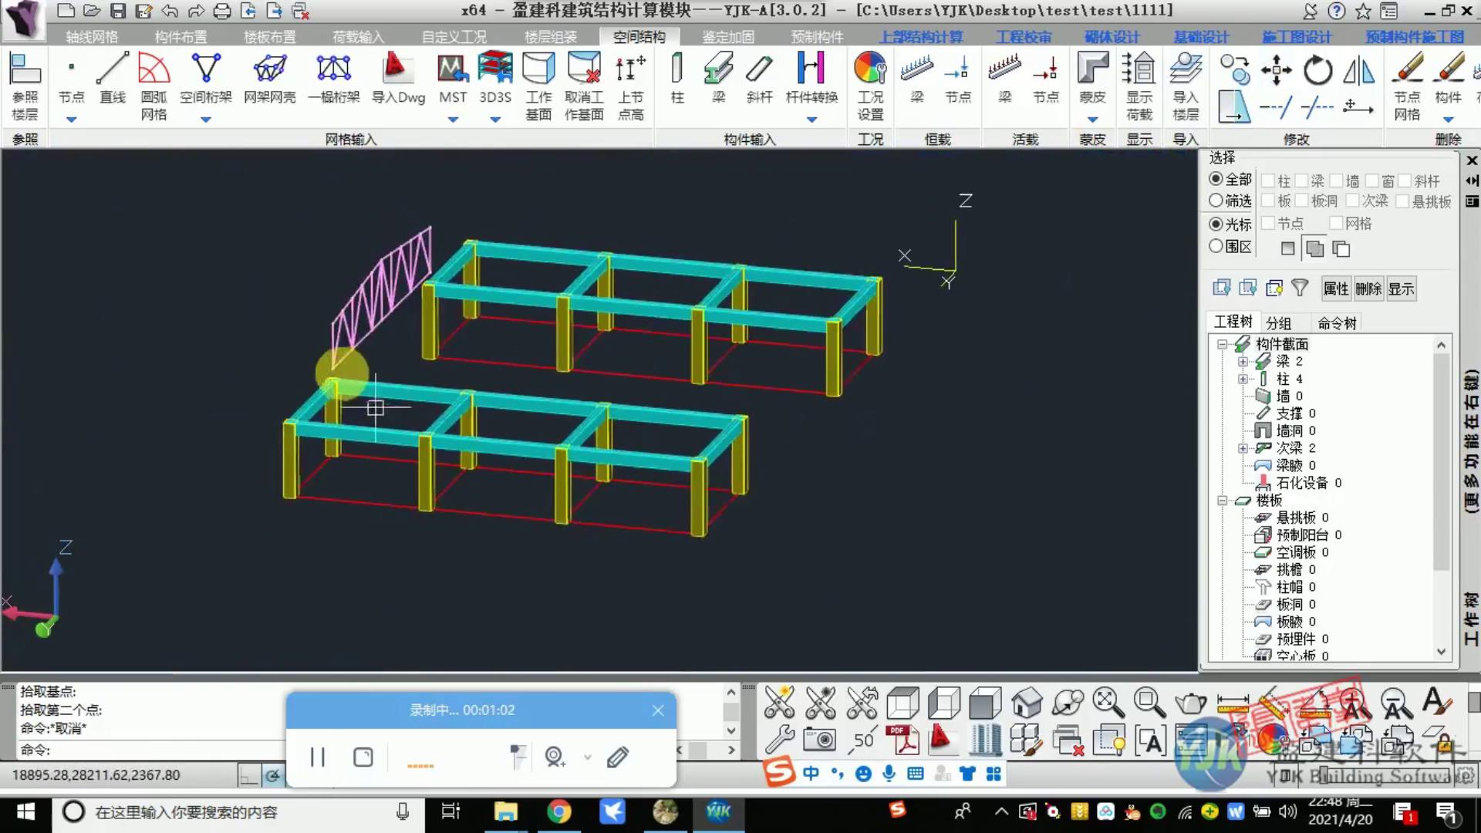This screenshot has width=1481, height=833.
Task: Check the 柱 filter checkbox
Action: click(x=1268, y=180)
